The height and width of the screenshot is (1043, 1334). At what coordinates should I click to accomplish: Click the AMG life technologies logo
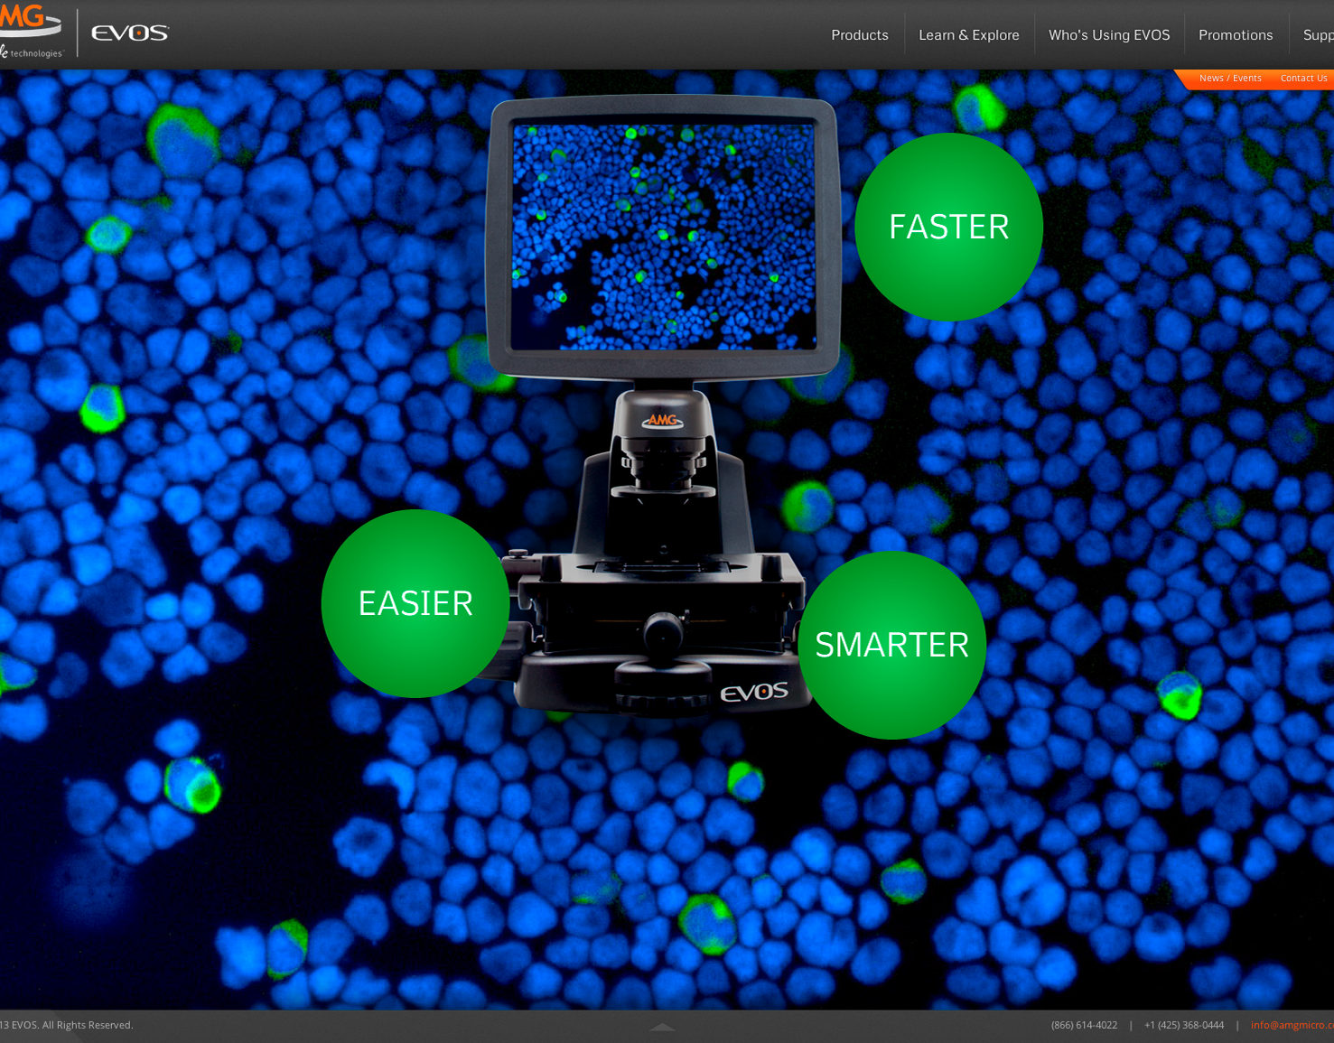(31, 31)
